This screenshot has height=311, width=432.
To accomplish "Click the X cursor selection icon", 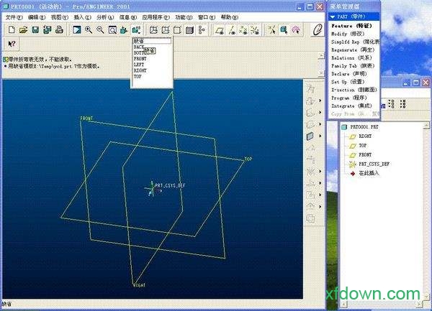I will click(272, 29).
